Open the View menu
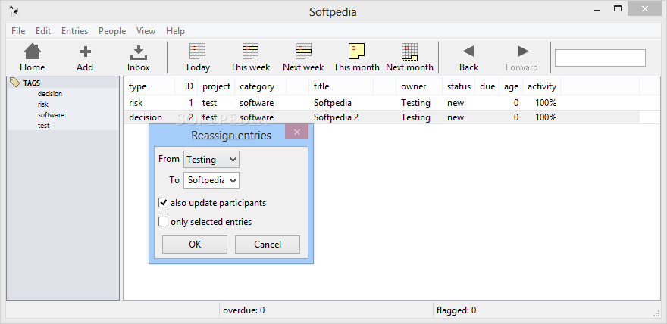This screenshot has width=667, height=324. [x=146, y=31]
